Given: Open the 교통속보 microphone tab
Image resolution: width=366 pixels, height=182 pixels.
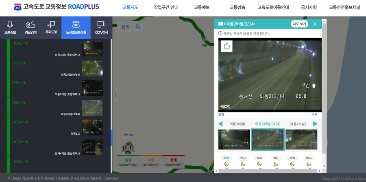Looking at the screenshot, I should (x=10, y=28).
